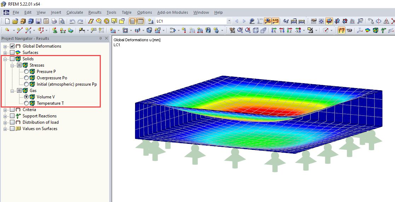Show solid results rainbow cube toolbar icon
Screen dimensions: 395x202
376,30
